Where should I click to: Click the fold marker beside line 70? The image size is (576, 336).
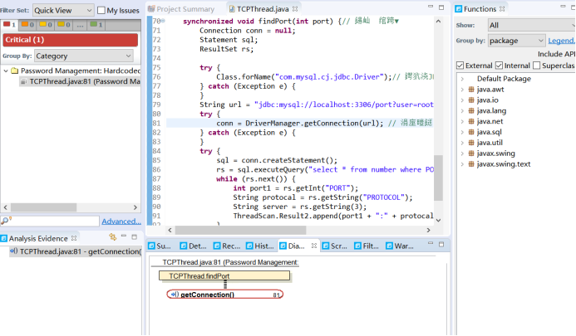163,21
